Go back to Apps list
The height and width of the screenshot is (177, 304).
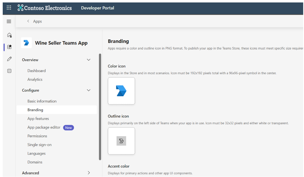[x=37, y=21]
